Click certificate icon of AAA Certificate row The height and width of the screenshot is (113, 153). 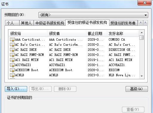pos(12,40)
